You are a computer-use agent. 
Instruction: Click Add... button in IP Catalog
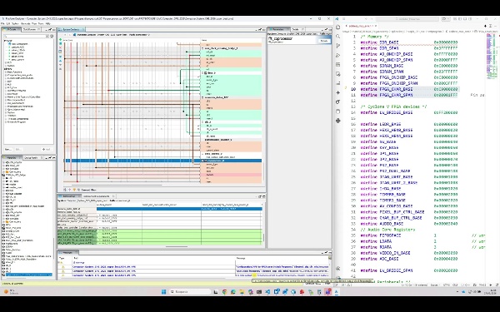pyautogui.click(x=47, y=149)
